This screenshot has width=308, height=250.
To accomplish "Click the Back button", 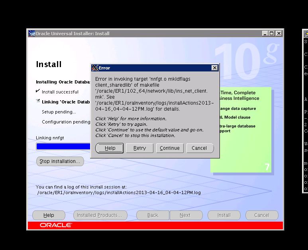I will [x=153, y=215].
